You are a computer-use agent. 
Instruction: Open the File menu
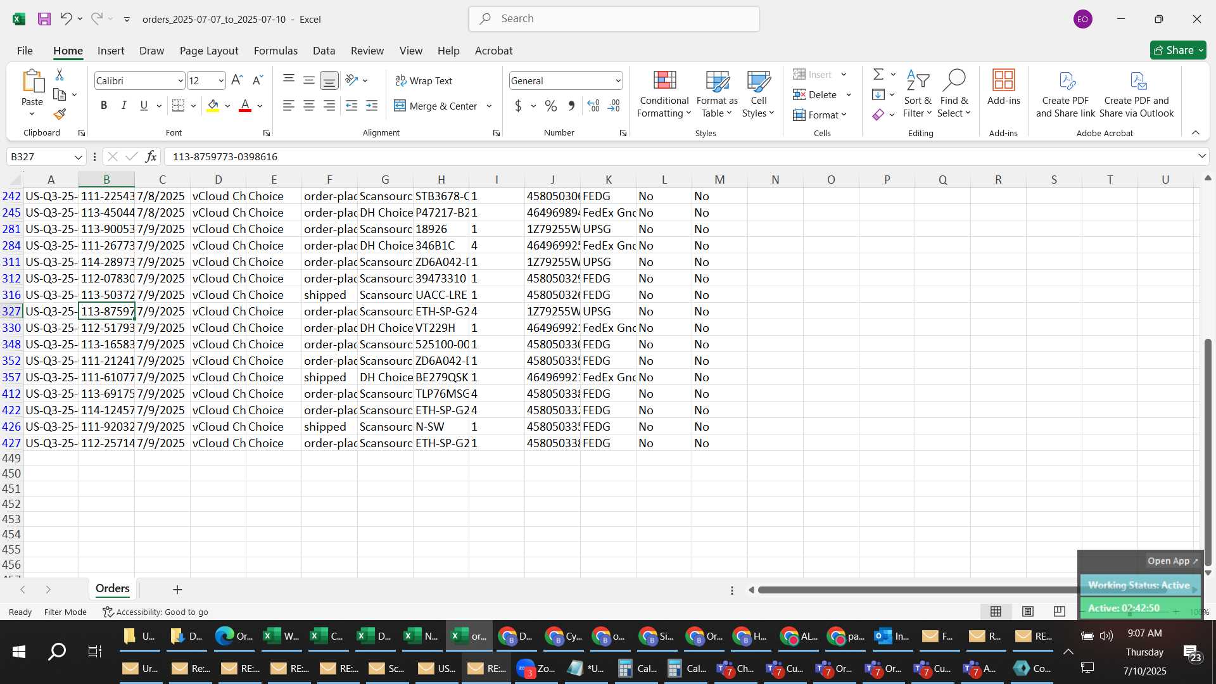click(25, 51)
